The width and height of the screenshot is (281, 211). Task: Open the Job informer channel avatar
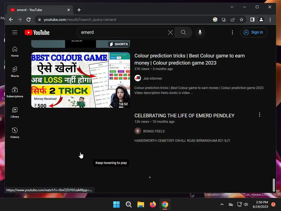138,78
